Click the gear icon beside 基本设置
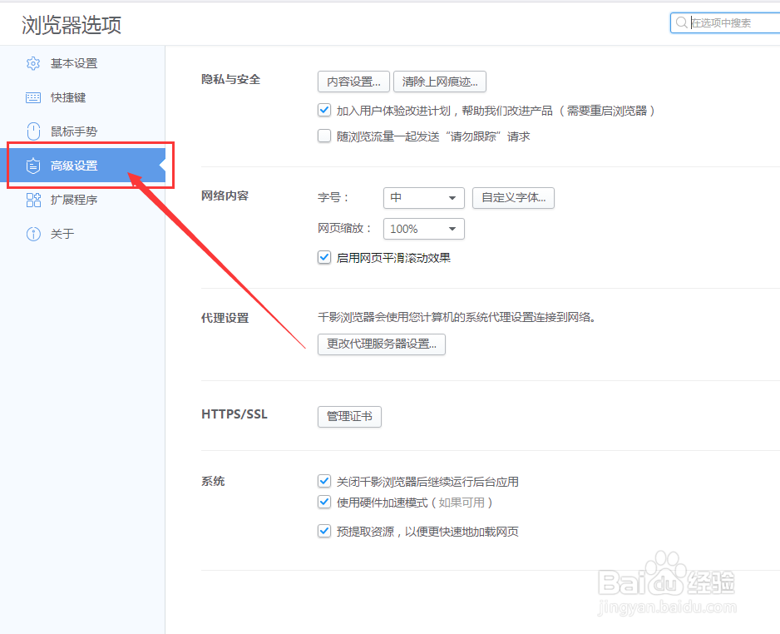 pyautogui.click(x=33, y=64)
